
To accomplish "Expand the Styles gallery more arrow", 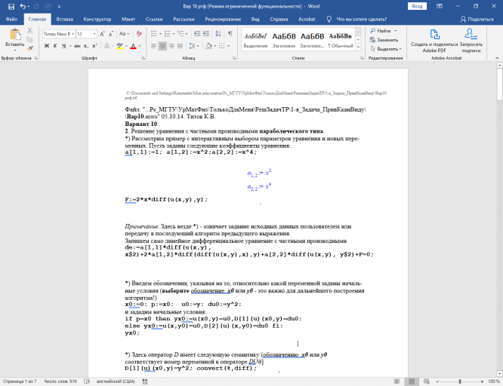I will pos(358,47).
